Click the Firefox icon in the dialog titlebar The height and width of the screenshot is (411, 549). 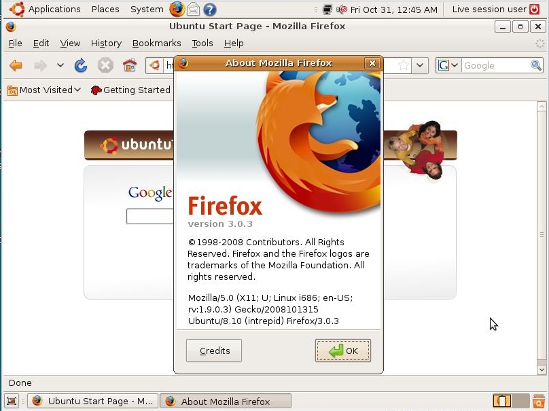pyautogui.click(x=183, y=63)
